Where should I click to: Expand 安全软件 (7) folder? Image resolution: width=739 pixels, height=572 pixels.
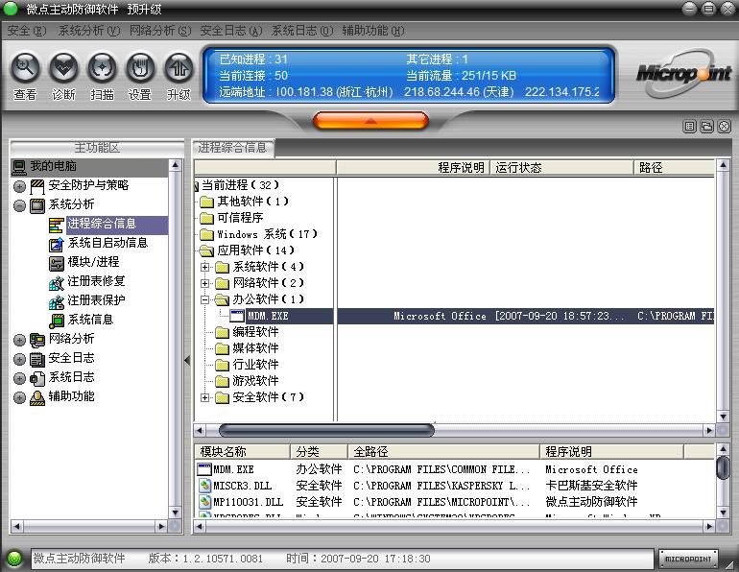(x=204, y=397)
